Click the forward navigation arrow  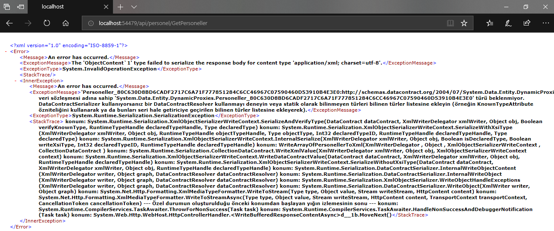coord(28,23)
